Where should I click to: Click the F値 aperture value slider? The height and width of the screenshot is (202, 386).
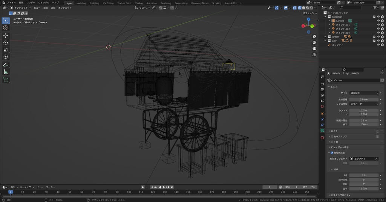click(x=364, y=175)
